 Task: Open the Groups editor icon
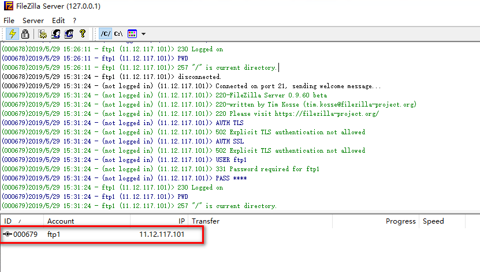pyautogui.click(x=69, y=33)
